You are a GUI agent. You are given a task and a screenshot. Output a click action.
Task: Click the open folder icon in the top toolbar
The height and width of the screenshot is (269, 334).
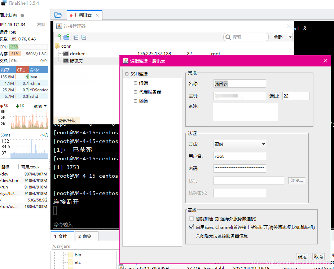point(58,15)
